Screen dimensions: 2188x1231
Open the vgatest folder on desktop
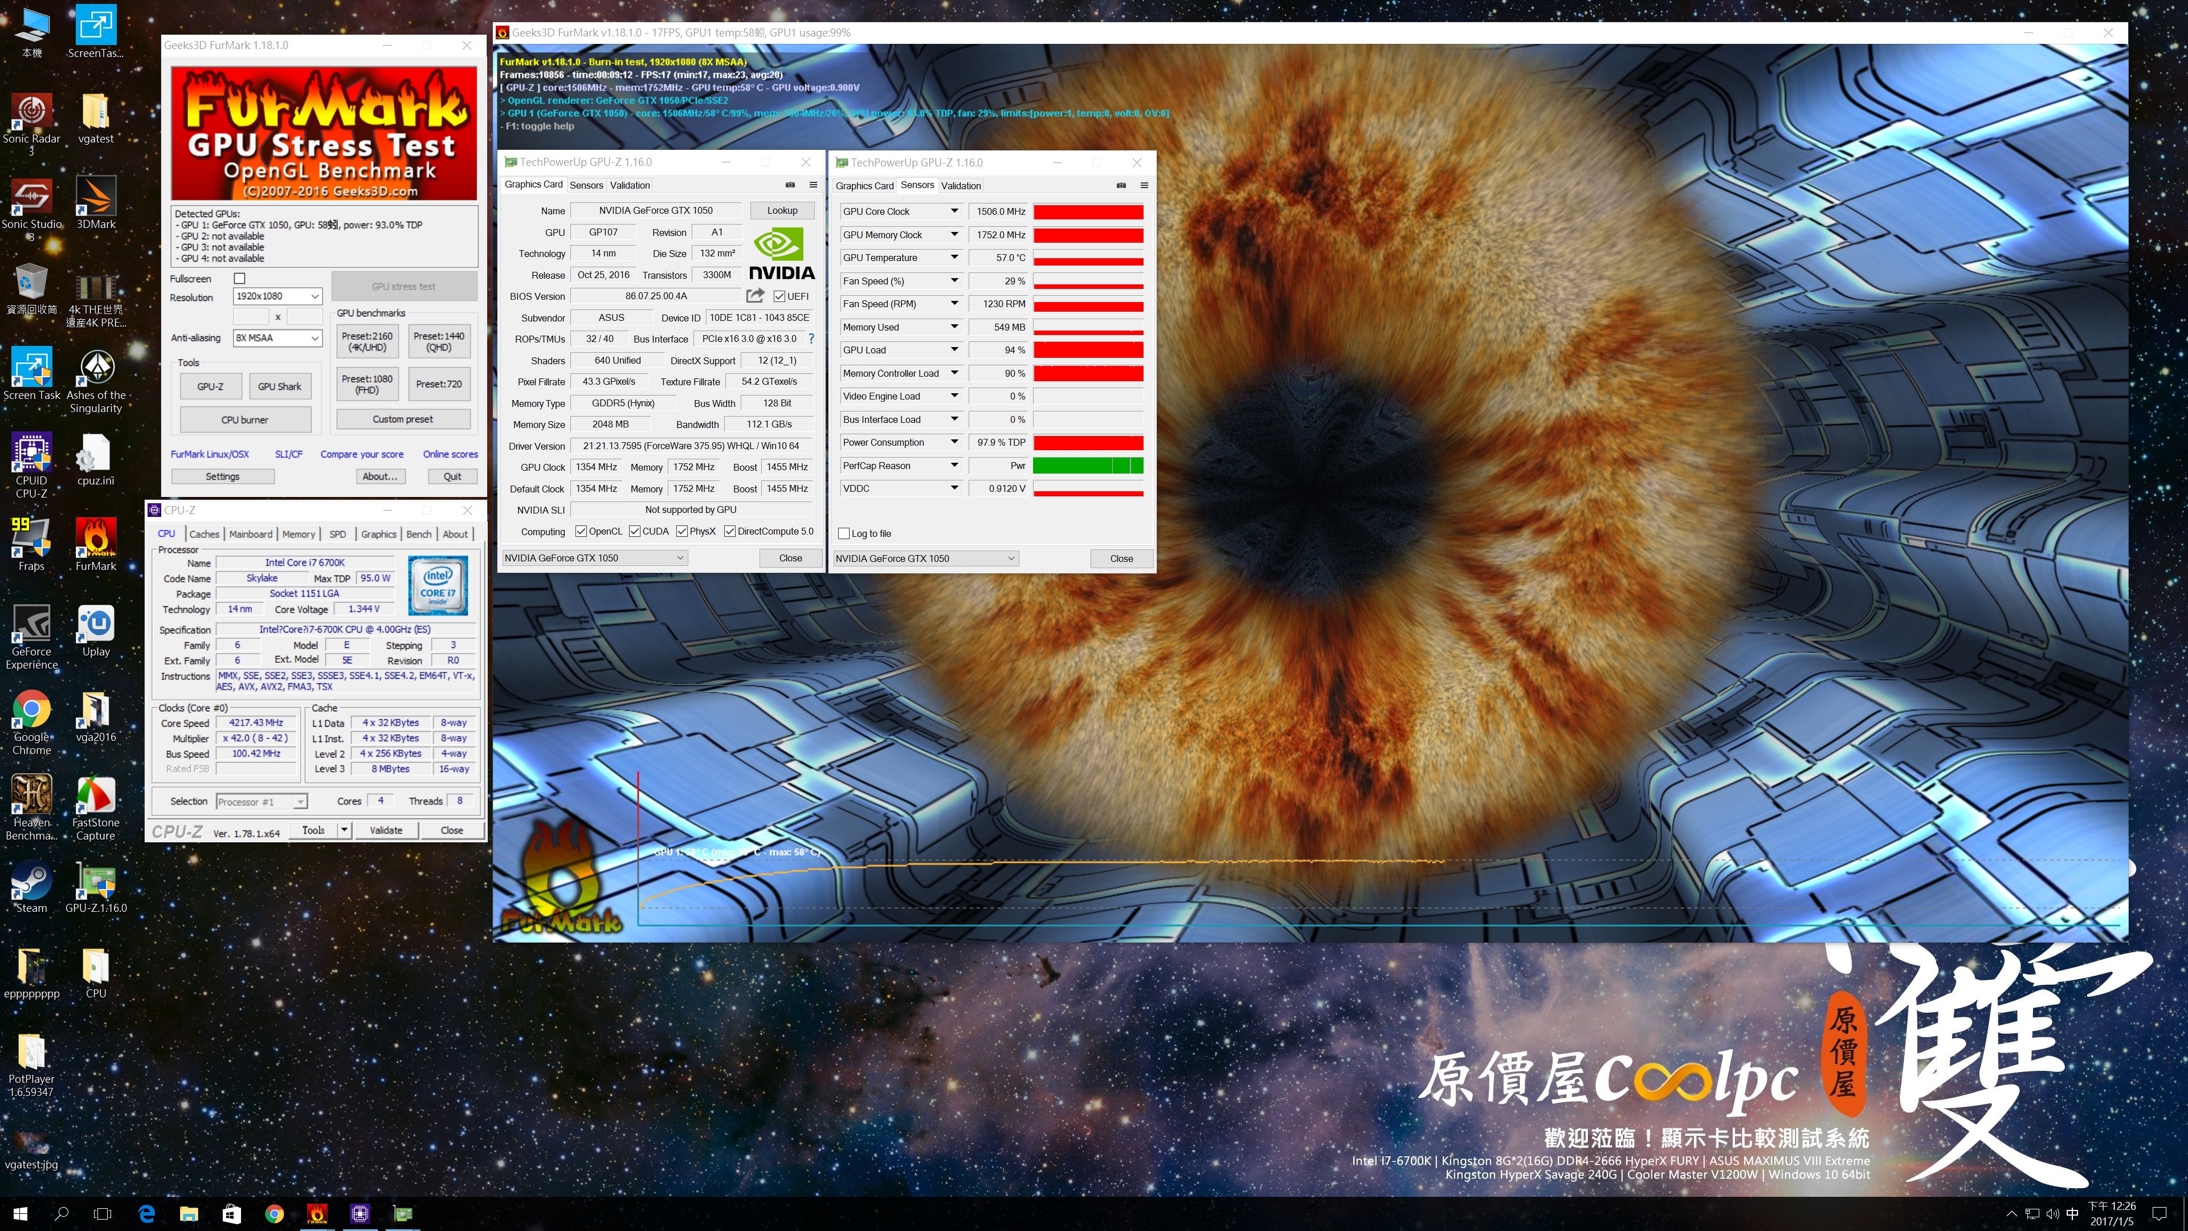(x=96, y=117)
